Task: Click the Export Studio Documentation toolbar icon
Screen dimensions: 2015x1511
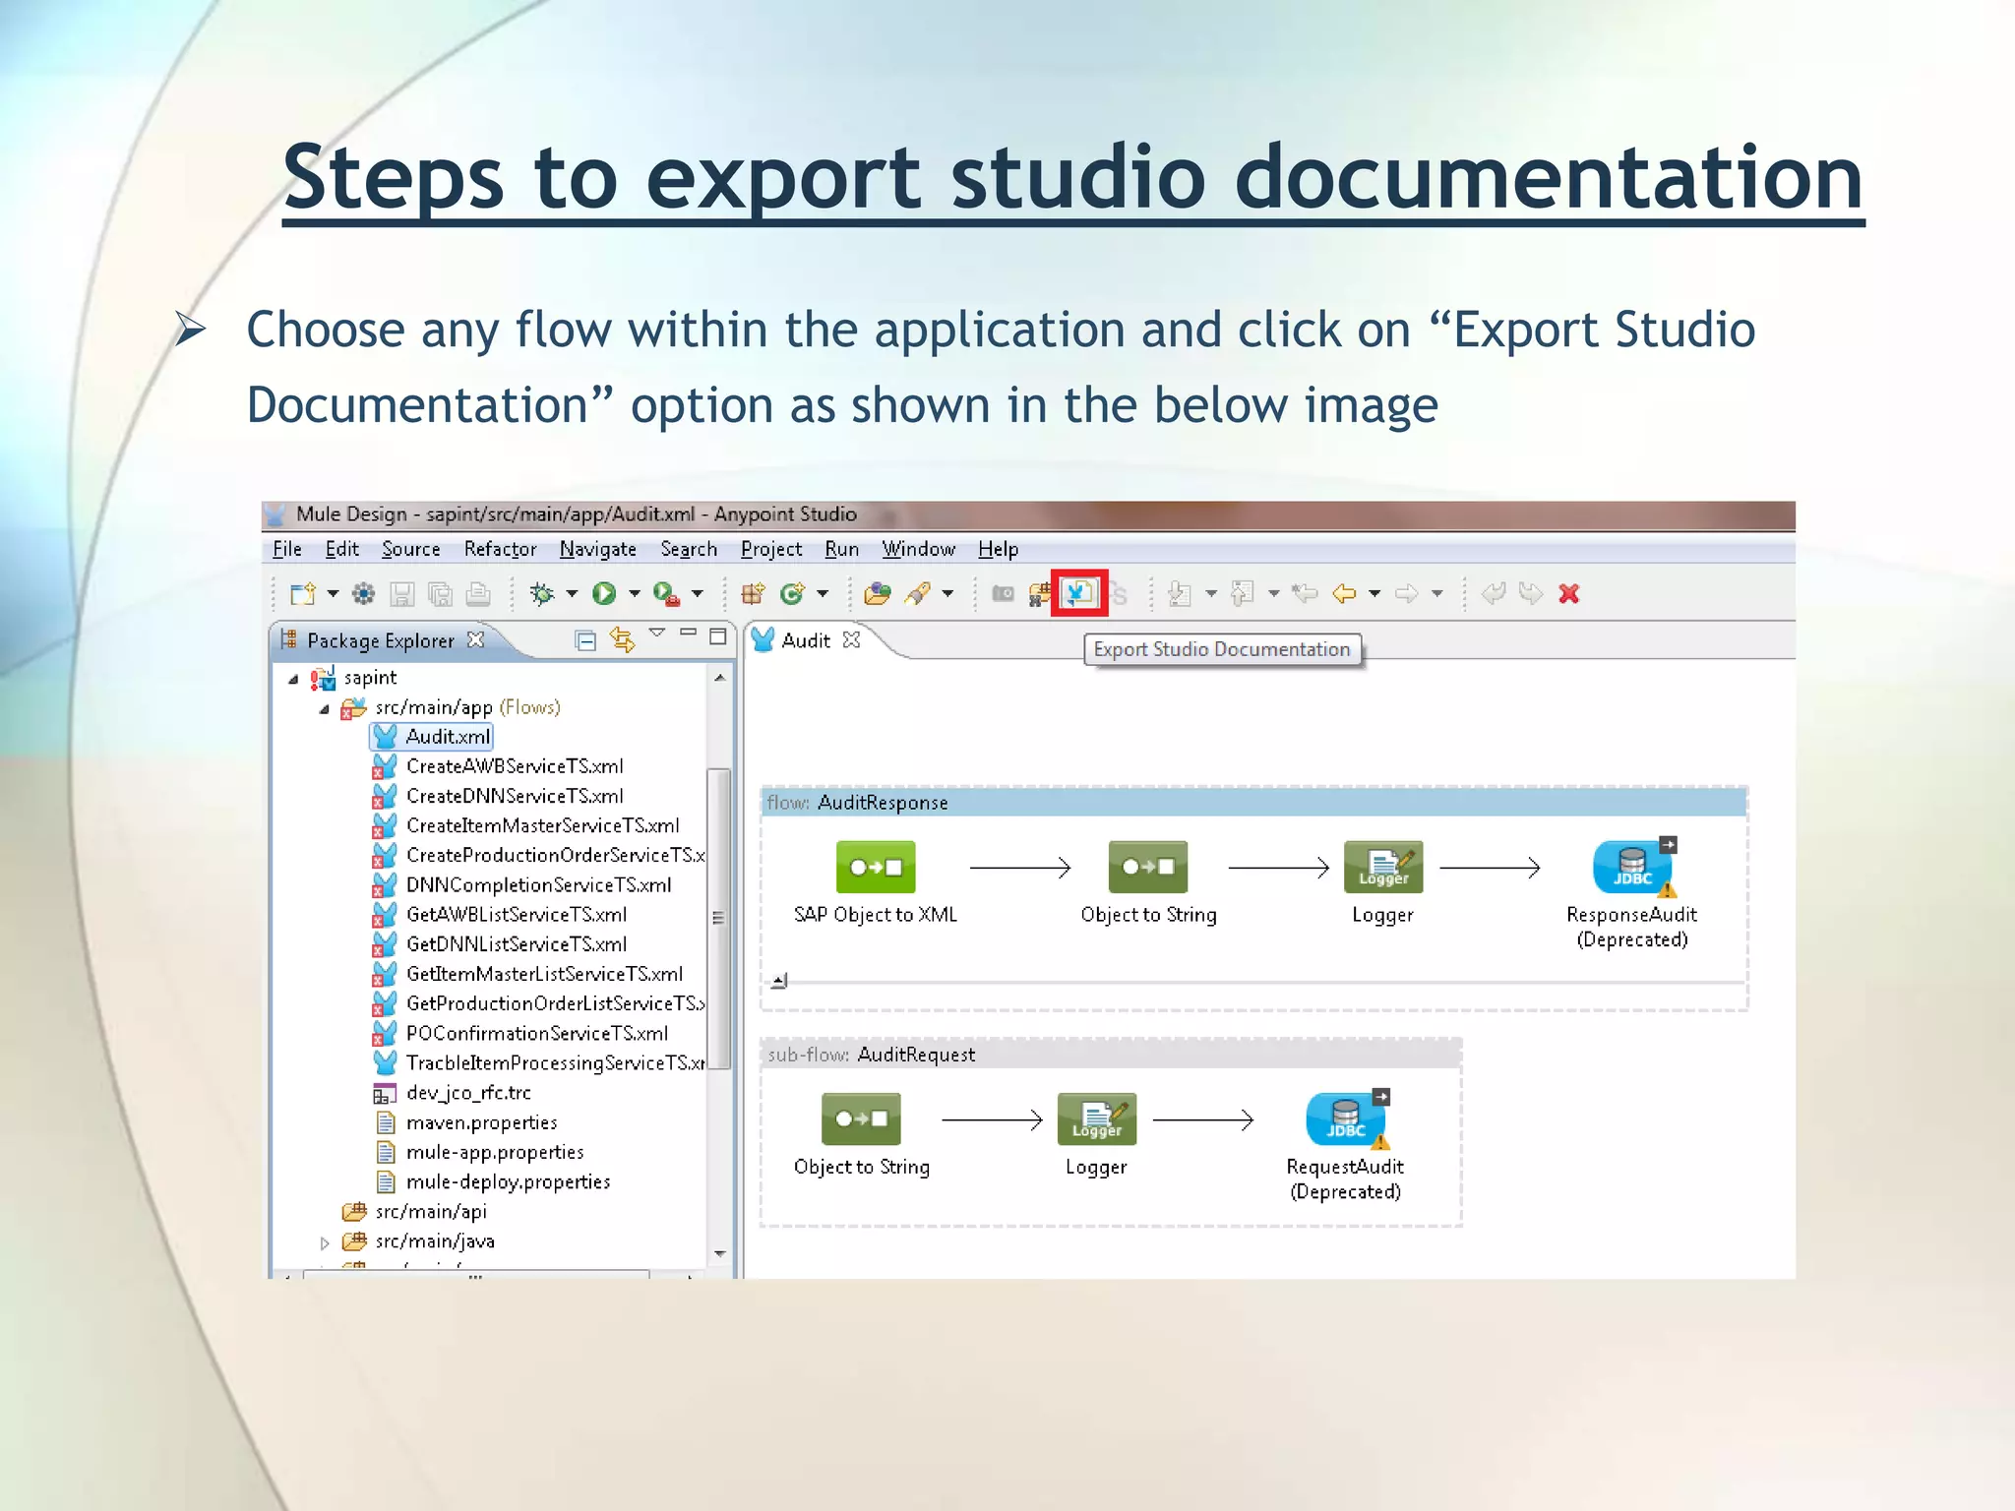Action: 1078,593
